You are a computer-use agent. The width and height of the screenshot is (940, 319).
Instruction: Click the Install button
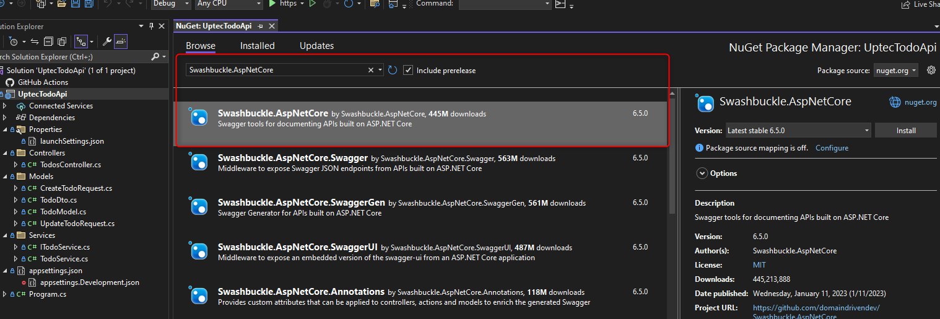[x=905, y=131]
